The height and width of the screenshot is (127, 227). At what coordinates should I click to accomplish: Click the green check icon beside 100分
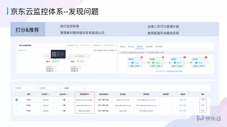[153, 63]
